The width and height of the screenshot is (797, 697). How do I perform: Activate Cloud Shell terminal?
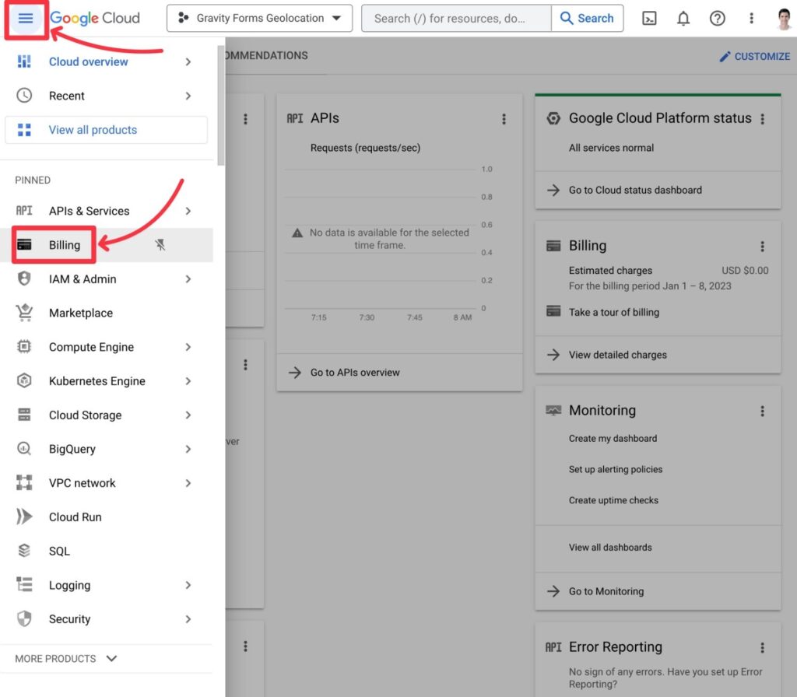tap(649, 18)
